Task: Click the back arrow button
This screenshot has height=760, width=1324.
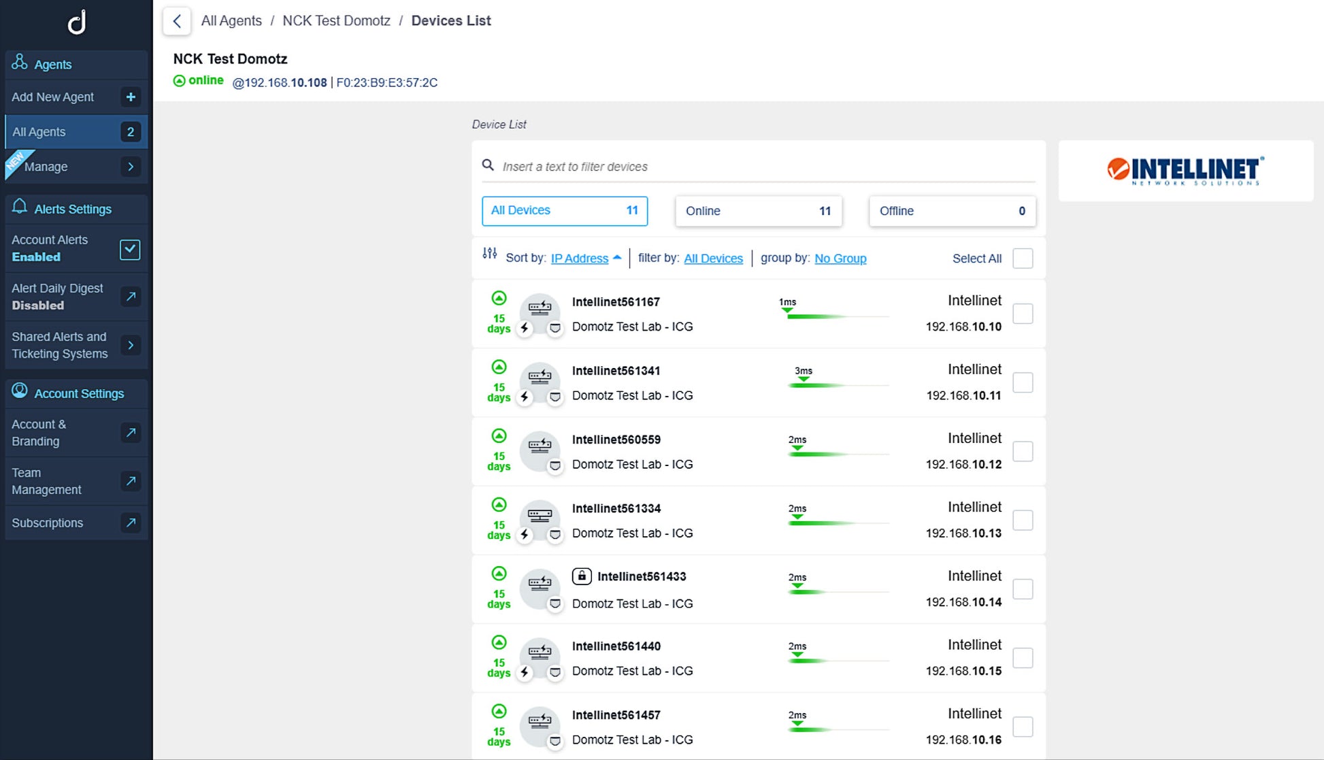Action: 177,21
